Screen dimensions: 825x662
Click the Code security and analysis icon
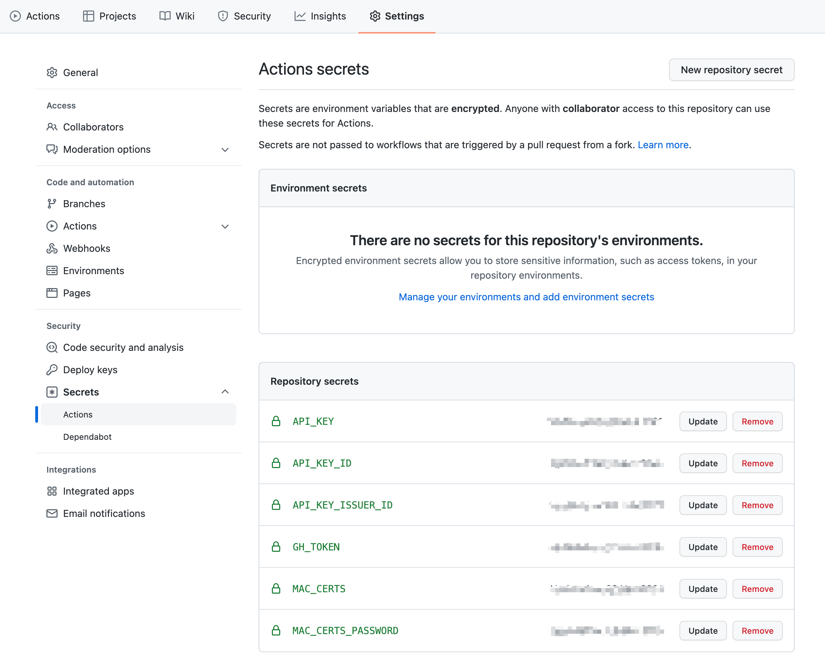[52, 347]
